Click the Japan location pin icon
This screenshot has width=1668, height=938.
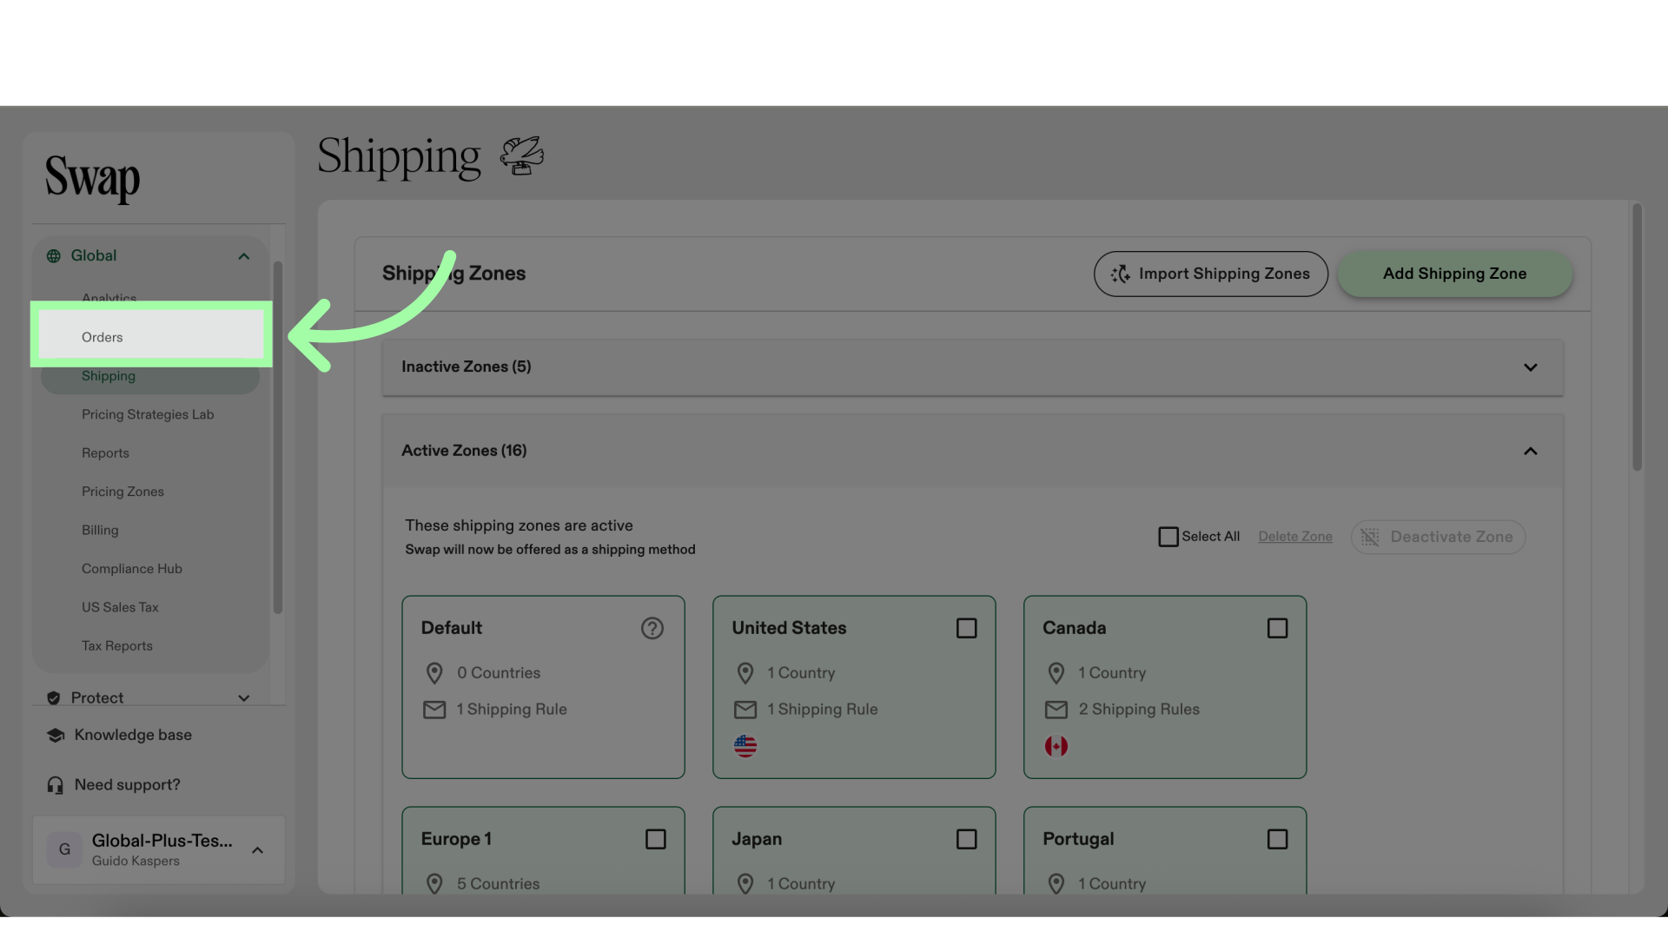tap(745, 884)
